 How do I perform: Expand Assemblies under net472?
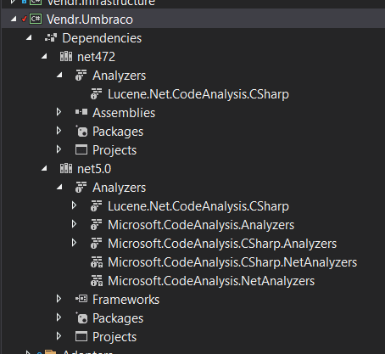point(59,112)
